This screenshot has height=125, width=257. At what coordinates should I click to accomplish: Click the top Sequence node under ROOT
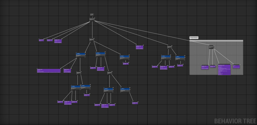point(92,19)
